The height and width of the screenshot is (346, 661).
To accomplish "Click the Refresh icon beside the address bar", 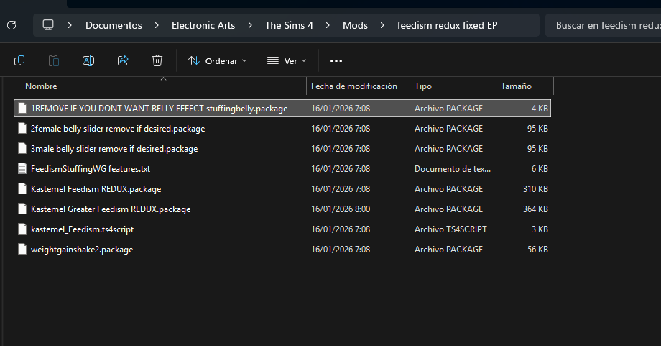I will 11,25.
